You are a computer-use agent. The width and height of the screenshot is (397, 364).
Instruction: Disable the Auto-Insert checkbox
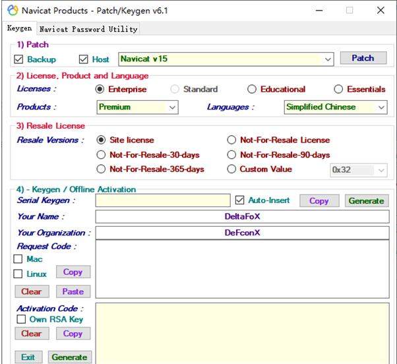(239, 200)
